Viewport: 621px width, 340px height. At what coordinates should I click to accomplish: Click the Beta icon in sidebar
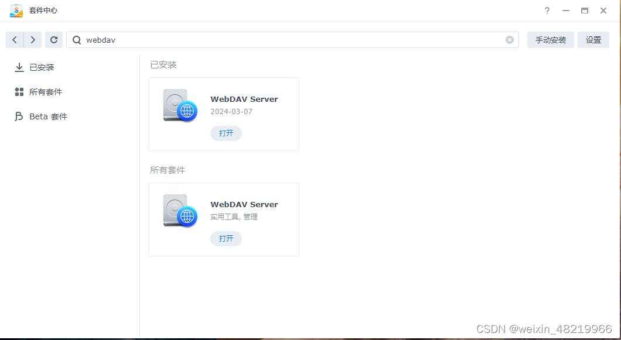point(19,116)
